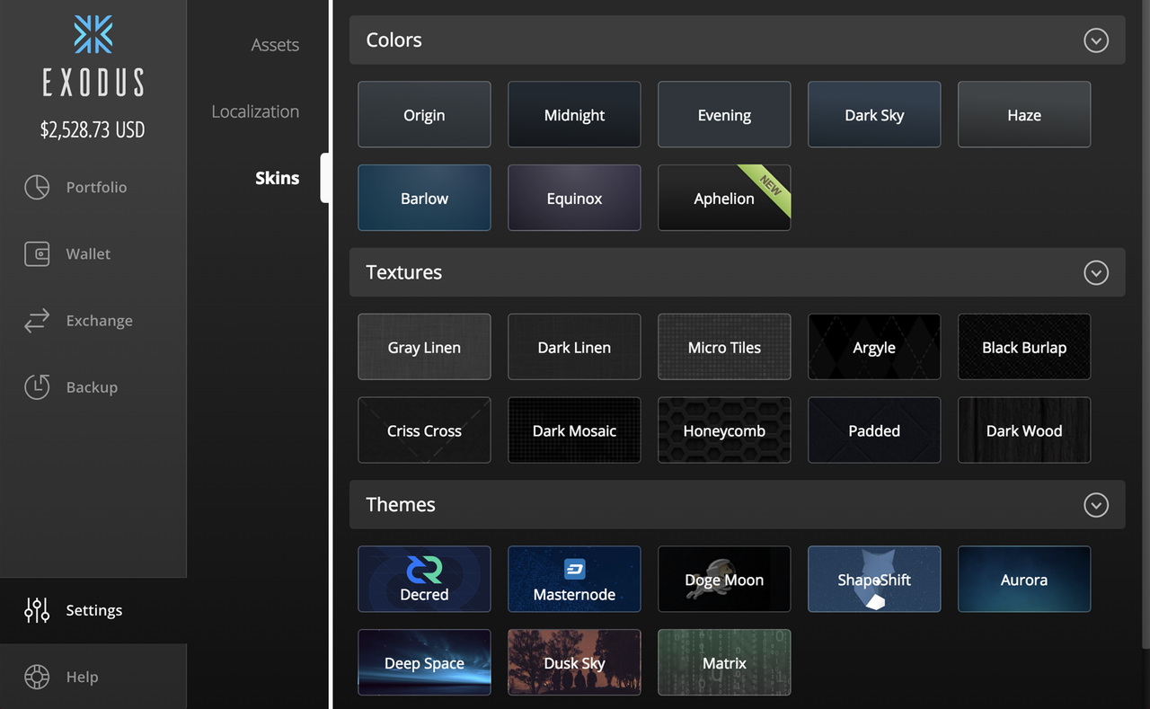
Task: Click the Settings sliders icon
Action: point(37,610)
